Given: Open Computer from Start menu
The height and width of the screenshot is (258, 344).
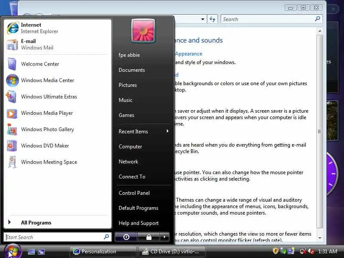Looking at the screenshot, I should click(x=130, y=147).
